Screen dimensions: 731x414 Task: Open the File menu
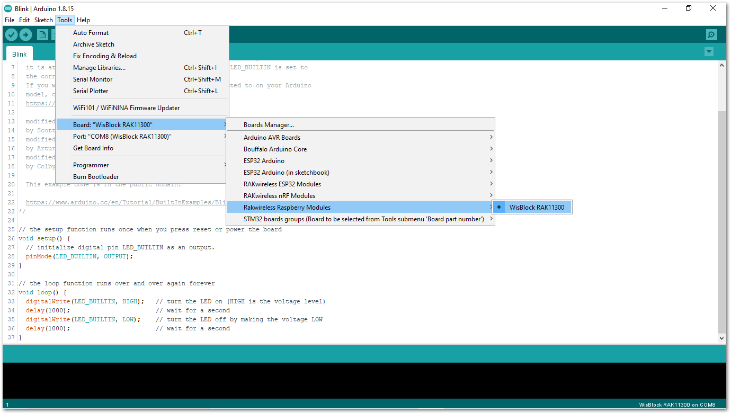pyautogui.click(x=10, y=20)
